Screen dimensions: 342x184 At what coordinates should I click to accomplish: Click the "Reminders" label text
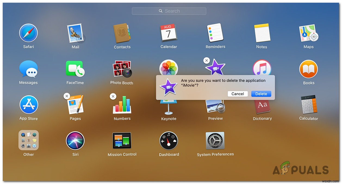[215, 47]
